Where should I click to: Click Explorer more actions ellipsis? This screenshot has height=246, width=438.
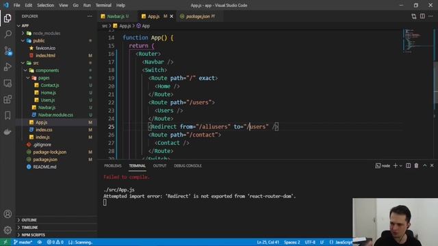click(90, 16)
